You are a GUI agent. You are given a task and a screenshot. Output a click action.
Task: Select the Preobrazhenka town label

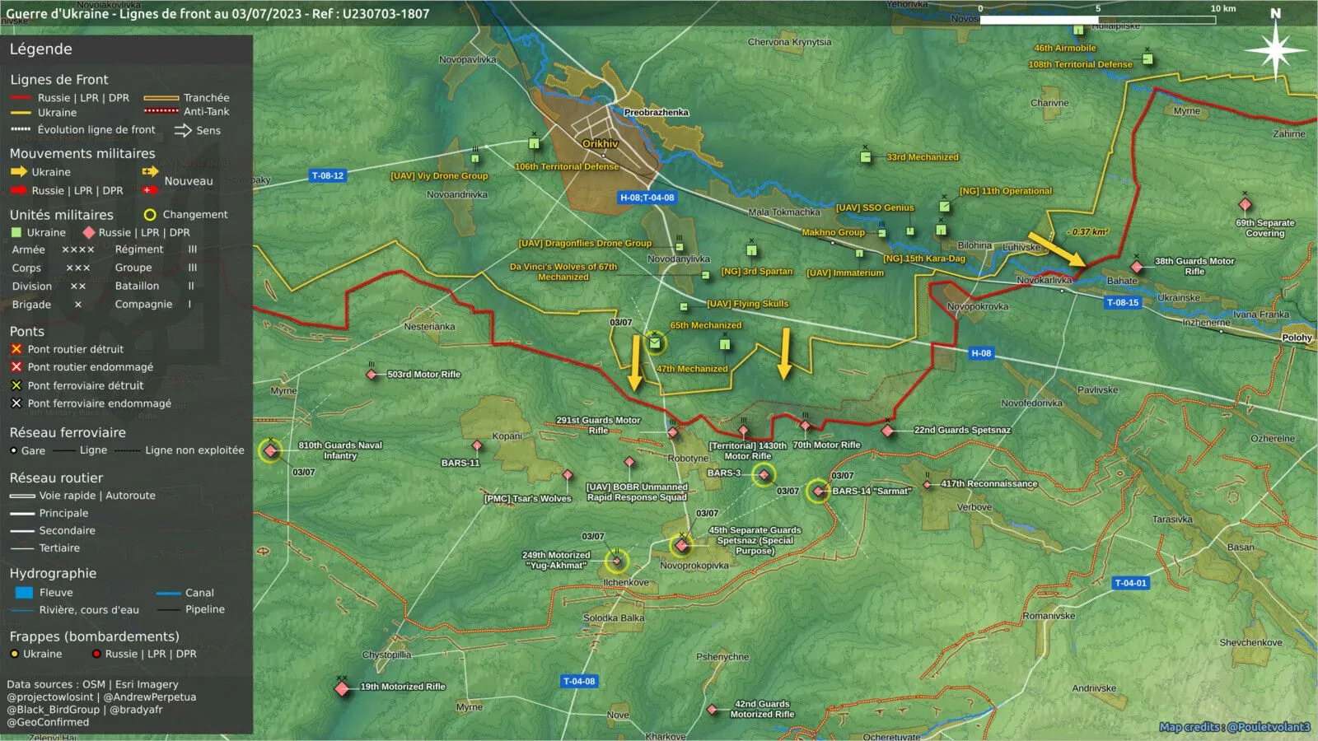pyautogui.click(x=656, y=112)
